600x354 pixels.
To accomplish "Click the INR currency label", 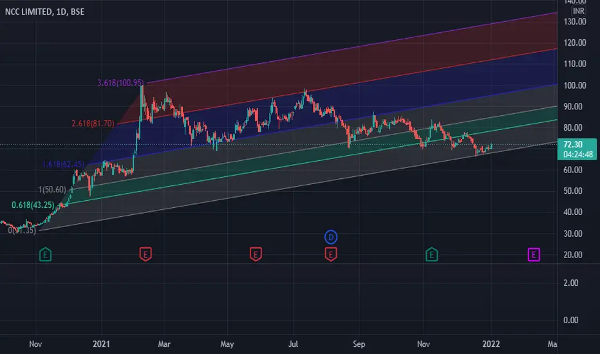I will (578, 11).
